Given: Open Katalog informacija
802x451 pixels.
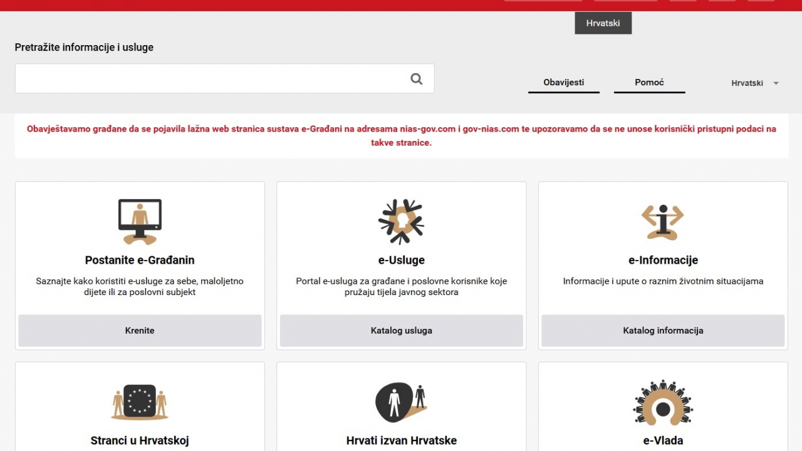Looking at the screenshot, I should [x=663, y=331].
